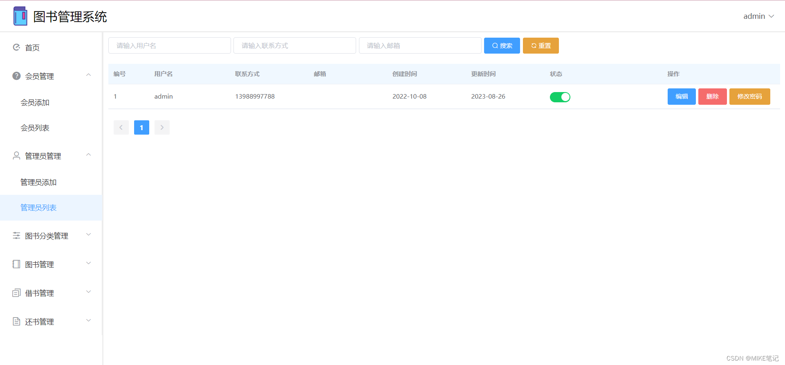Click the 编辑 edit button
Image resolution: width=785 pixels, height=365 pixels.
(682, 97)
